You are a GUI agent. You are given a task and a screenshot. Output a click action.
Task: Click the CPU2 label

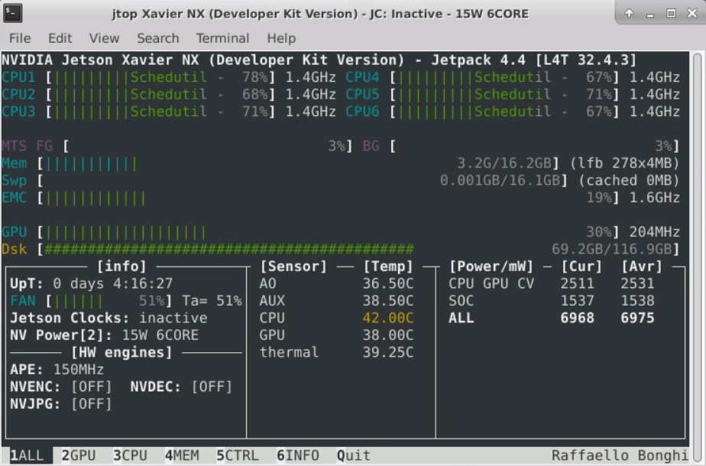click(18, 95)
